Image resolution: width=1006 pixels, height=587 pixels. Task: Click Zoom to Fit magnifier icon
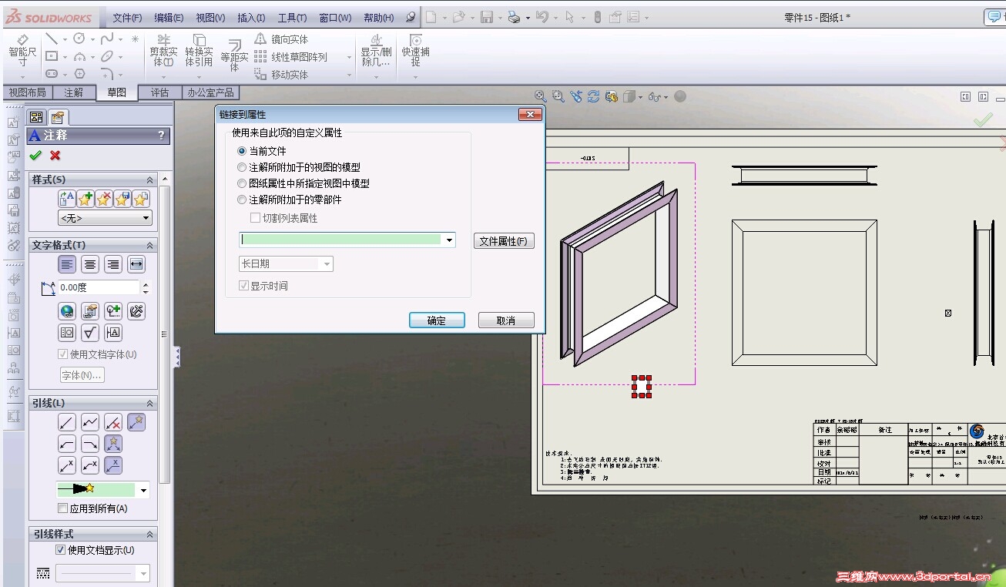(541, 96)
